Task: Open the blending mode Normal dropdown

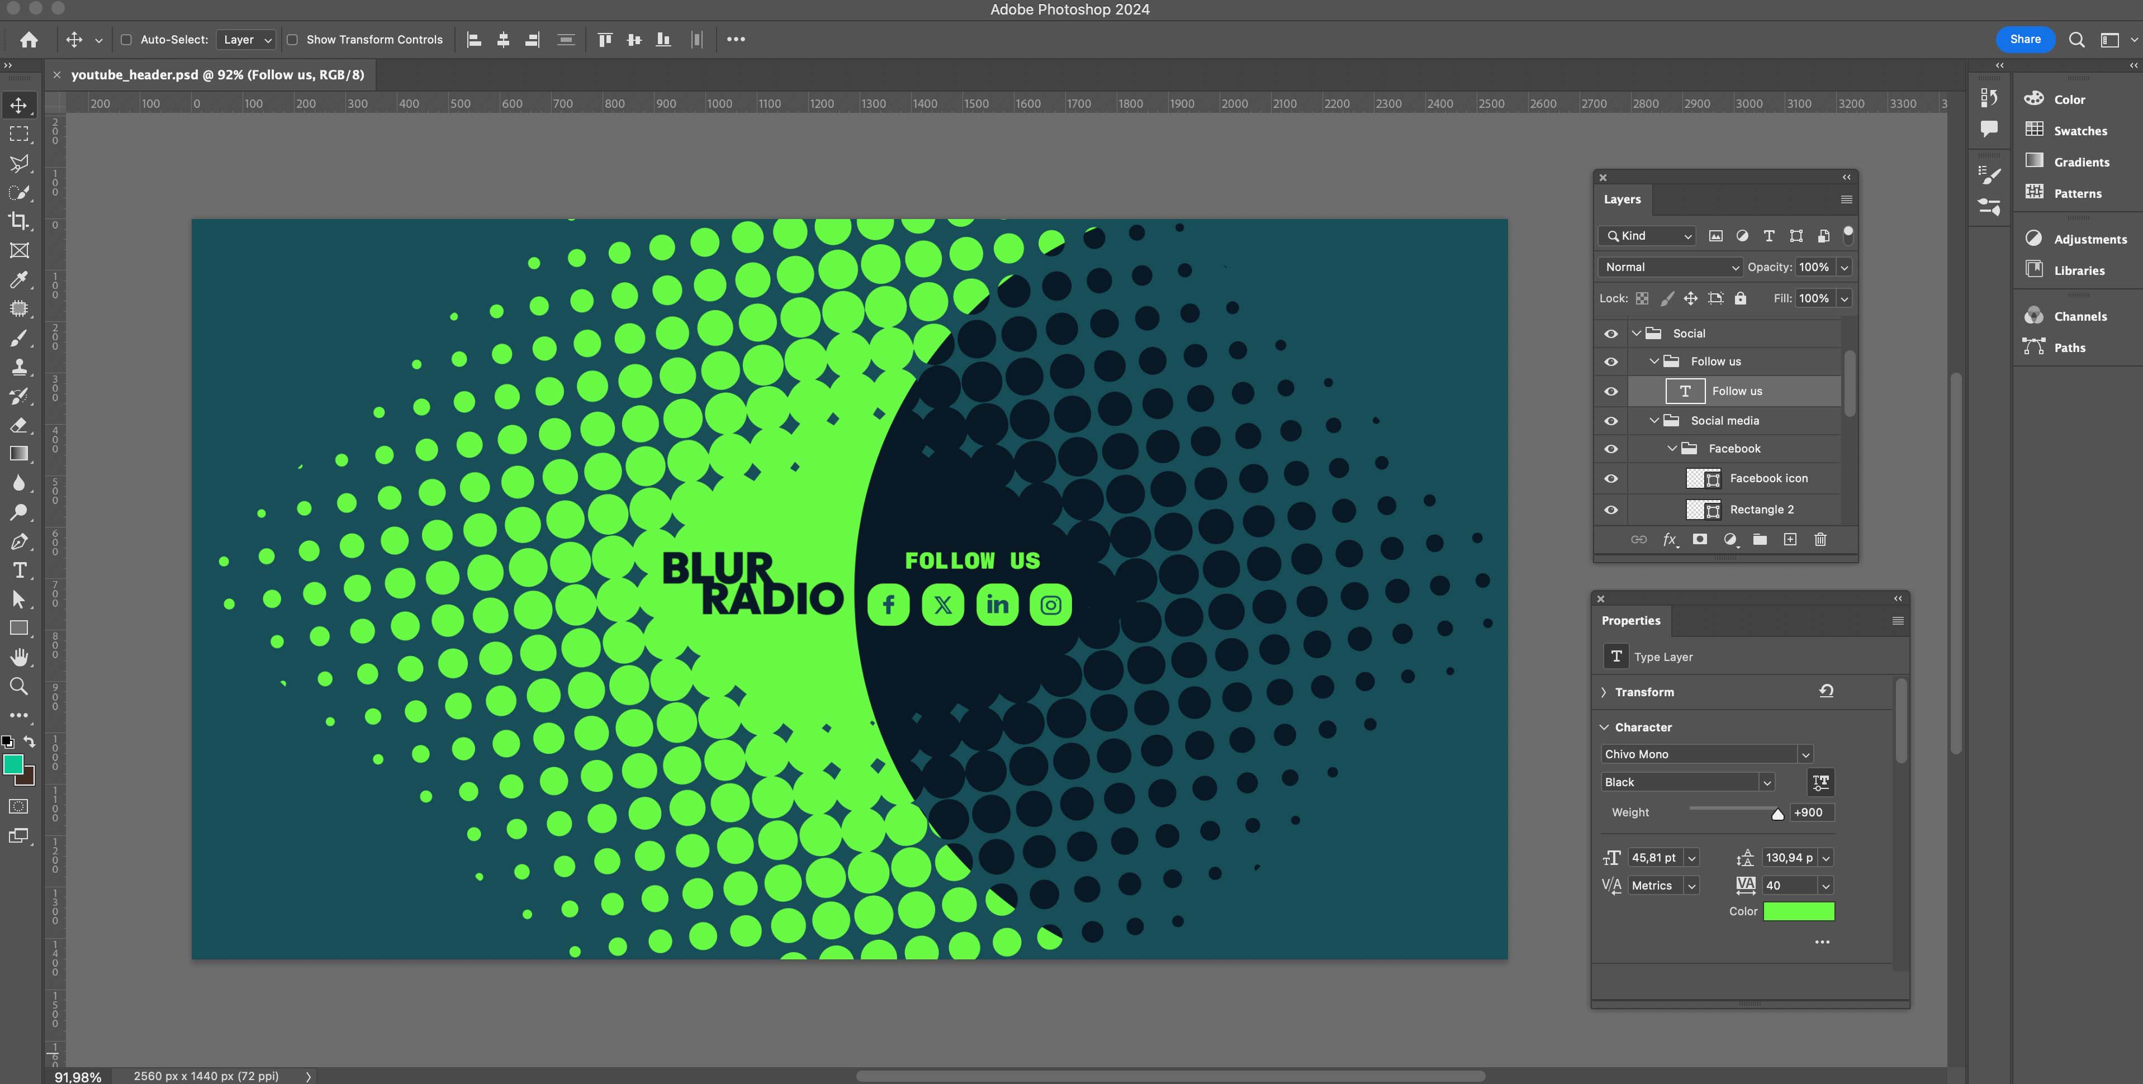Action: click(1671, 267)
